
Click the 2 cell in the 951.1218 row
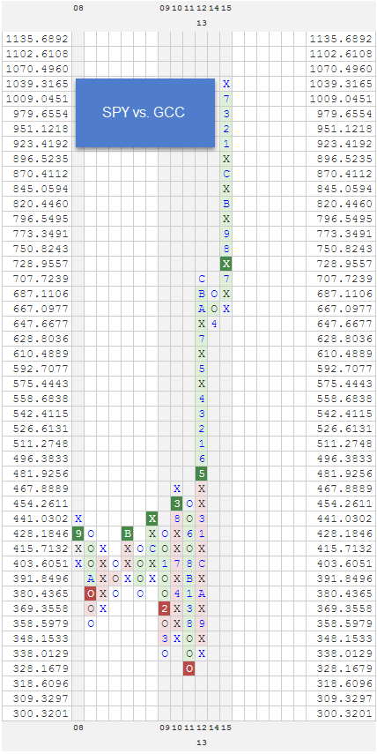226,129
